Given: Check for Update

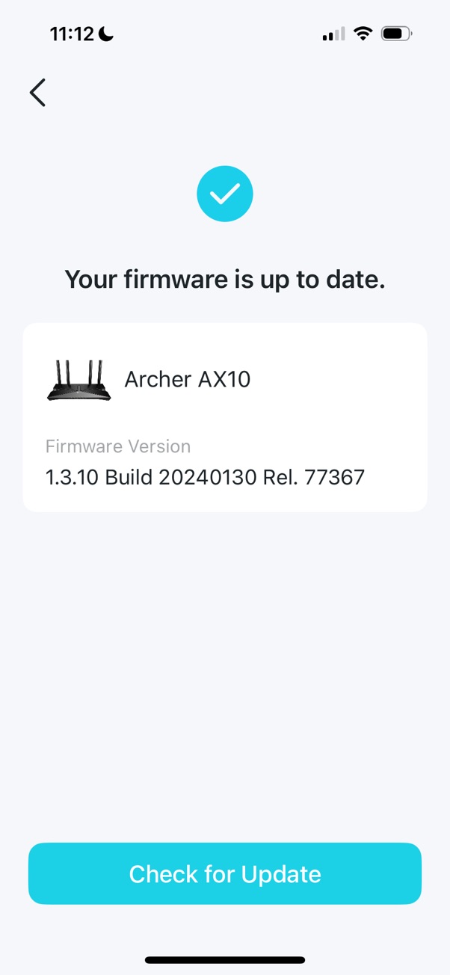Looking at the screenshot, I should pos(225,874).
